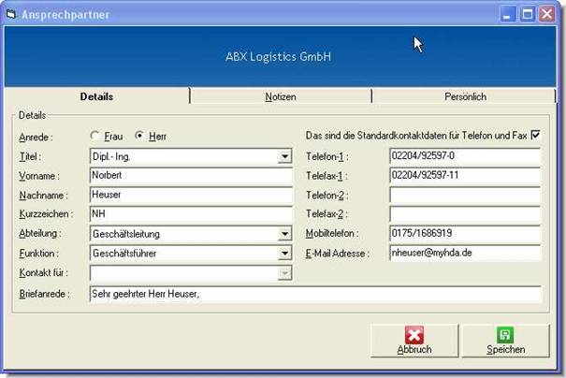
Task: Open the Notizen tab
Action: [281, 96]
